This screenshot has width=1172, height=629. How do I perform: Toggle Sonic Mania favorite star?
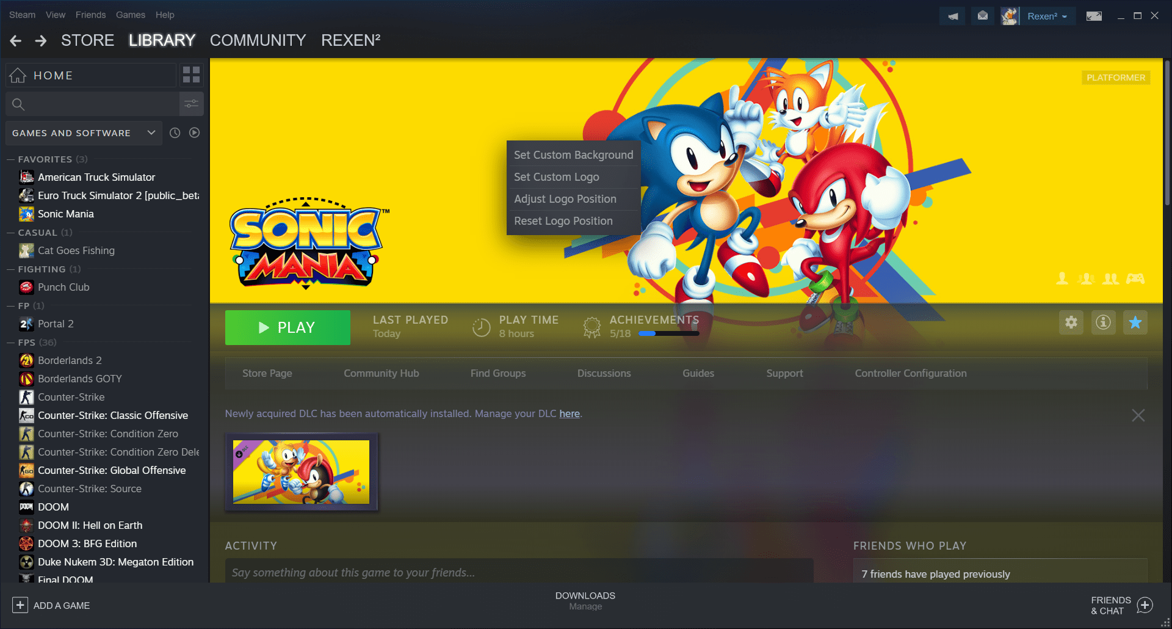[1135, 322]
